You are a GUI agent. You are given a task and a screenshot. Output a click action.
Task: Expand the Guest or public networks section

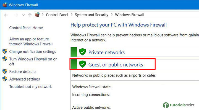click(116, 65)
